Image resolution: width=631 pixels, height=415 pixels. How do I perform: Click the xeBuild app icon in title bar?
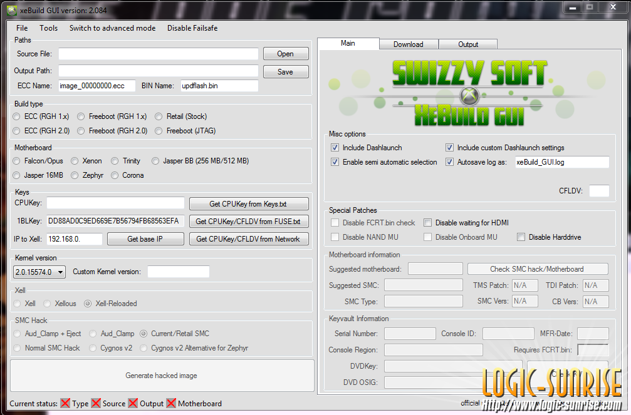[12, 11]
